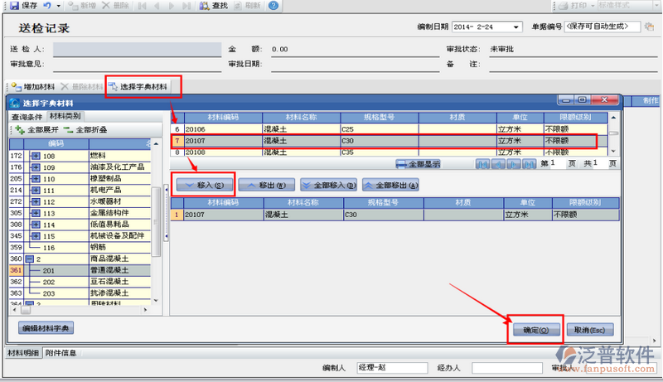This screenshot has width=663, height=382.
Task: Open help via the question mark icon
Action: pos(273,6)
